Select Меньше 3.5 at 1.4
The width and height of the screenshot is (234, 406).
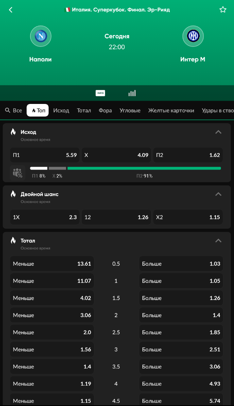click(52, 366)
